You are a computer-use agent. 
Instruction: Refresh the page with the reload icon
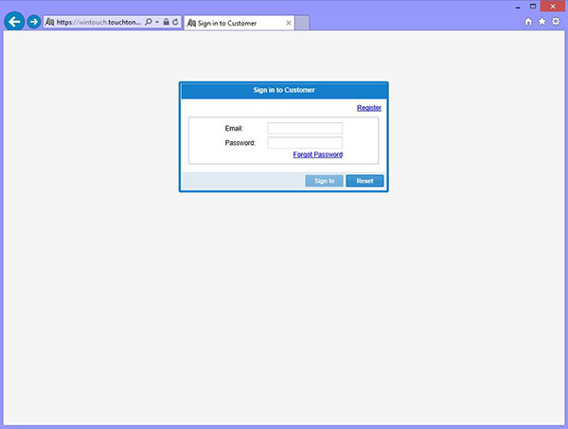(175, 22)
